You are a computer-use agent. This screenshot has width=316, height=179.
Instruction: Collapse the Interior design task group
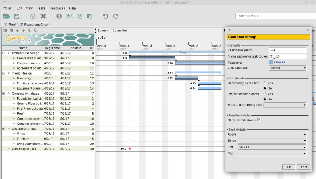[x=4, y=73]
